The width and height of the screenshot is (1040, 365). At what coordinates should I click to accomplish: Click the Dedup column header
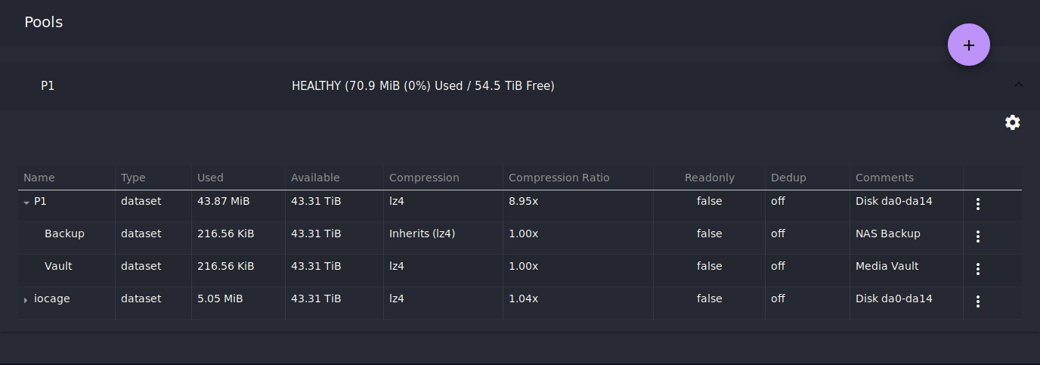(x=788, y=178)
